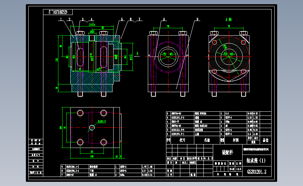Click part balloon number 1
The image size is (303, 186).
[x=61, y=19]
